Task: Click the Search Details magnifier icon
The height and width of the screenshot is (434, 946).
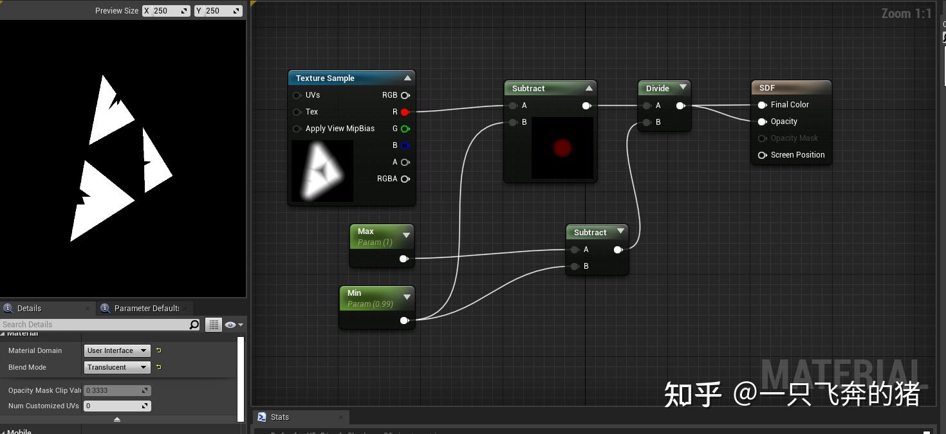Action: (194, 325)
